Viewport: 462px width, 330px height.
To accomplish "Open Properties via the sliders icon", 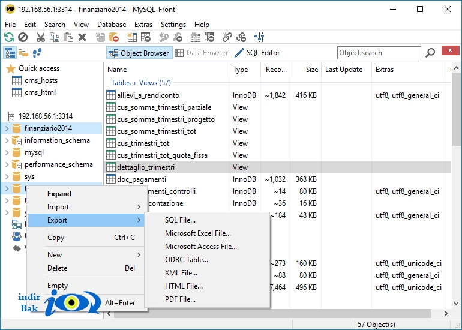I will (259, 37).
